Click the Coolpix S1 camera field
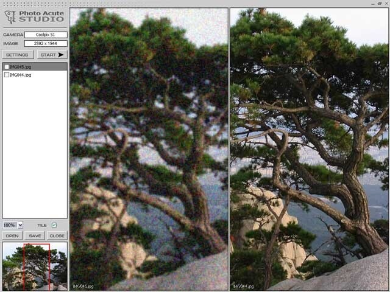390x292 pixels. [x=46, y=35]
